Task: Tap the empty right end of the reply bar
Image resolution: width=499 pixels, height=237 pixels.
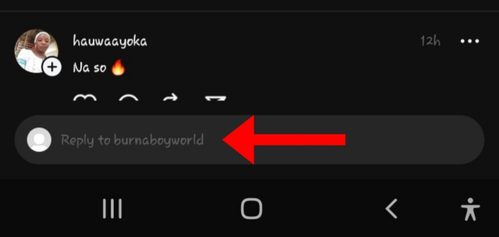Action: tap(414, 140)
